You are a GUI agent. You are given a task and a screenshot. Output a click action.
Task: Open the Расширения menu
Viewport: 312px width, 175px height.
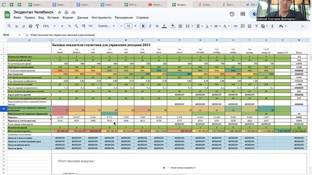click(123, 17)
